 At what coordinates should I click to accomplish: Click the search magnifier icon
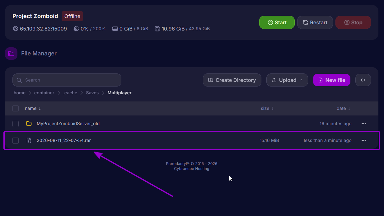19,80
